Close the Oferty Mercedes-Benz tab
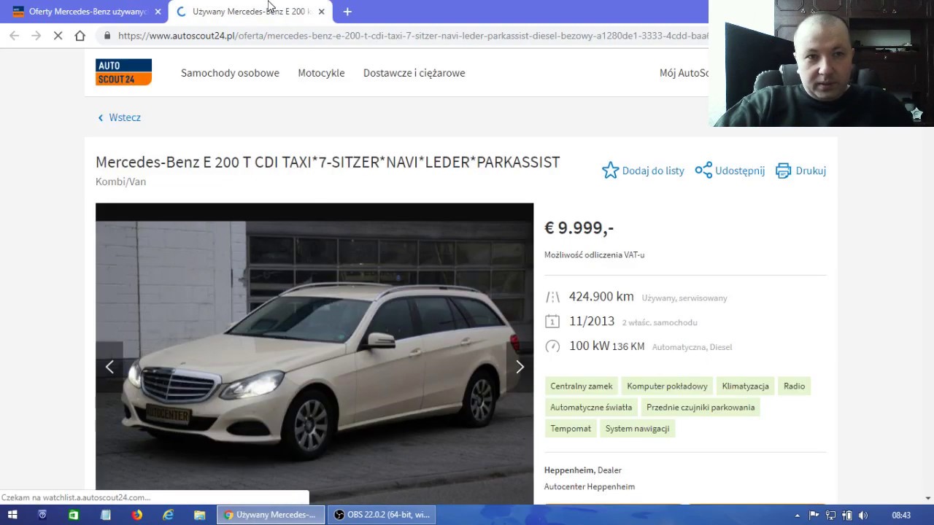The width and height of the screenshot is (934, 525). (x=158, y=12)
